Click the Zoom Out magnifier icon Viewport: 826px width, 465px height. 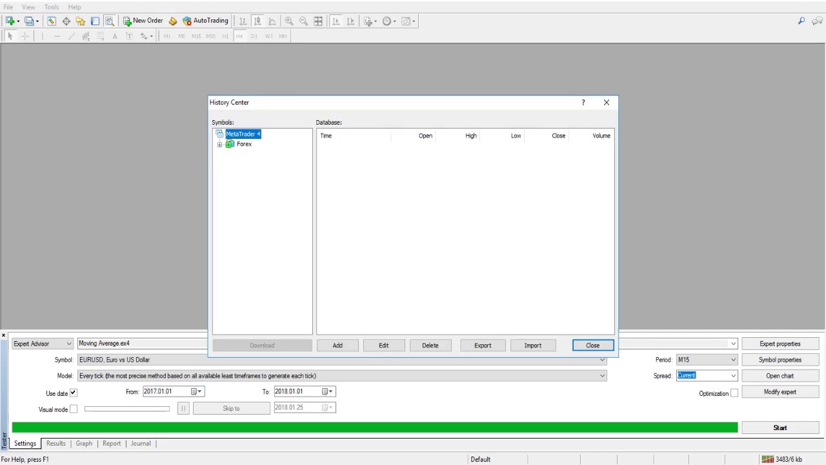[x=303, y=21]
